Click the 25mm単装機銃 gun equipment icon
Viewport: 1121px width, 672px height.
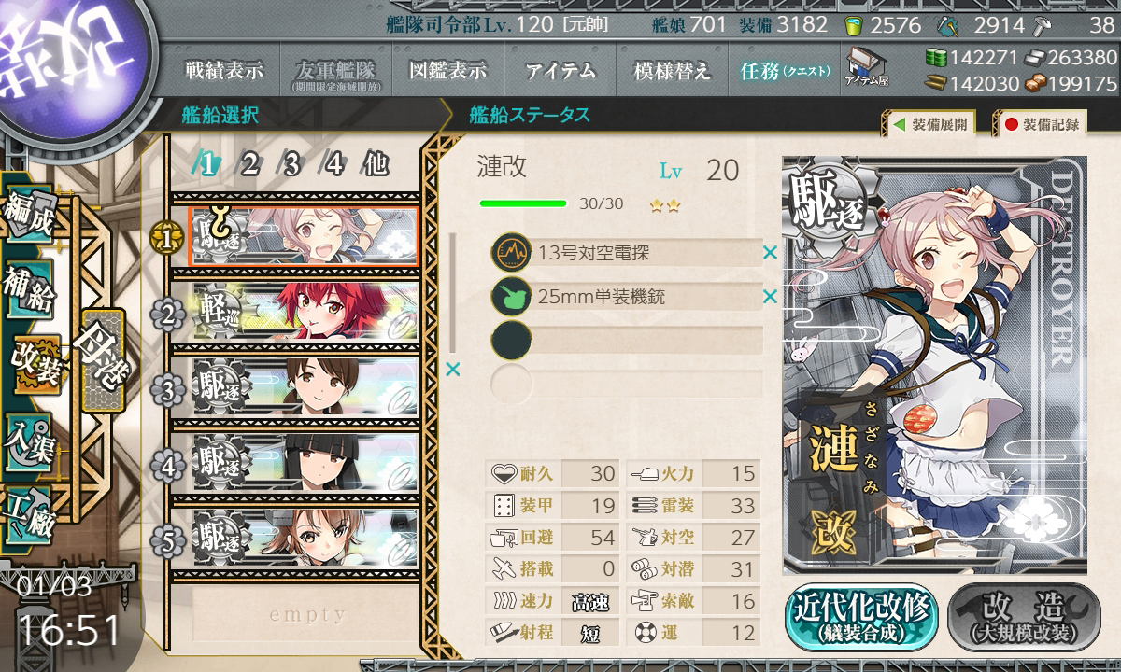coord(511,297)
